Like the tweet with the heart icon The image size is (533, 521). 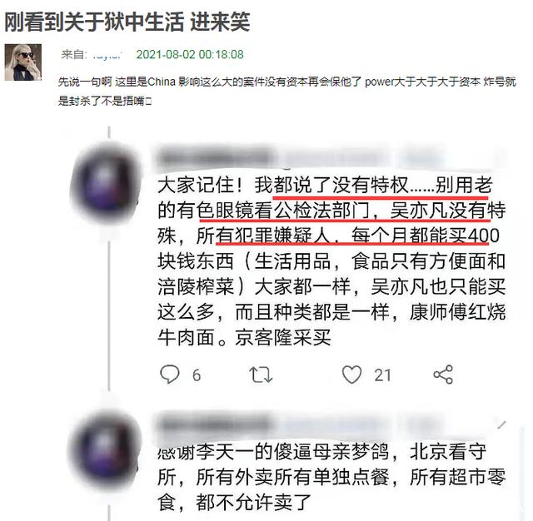351,375
